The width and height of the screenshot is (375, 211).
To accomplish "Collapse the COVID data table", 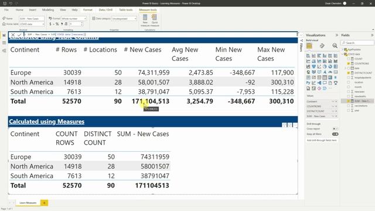I will 342,55.
